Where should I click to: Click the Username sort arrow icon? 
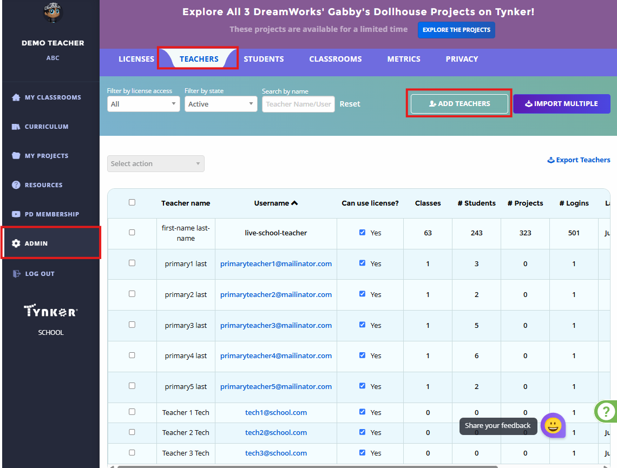click(x=294, y=203)
